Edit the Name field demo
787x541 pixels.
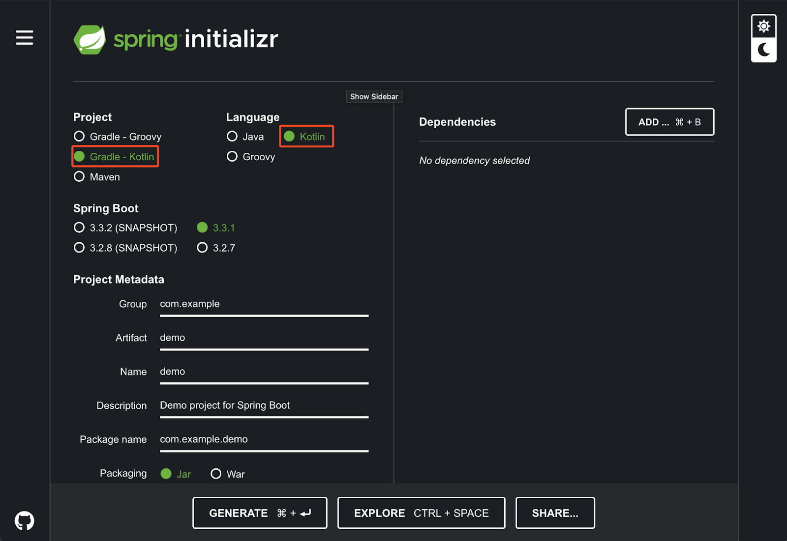pos(264,372)
